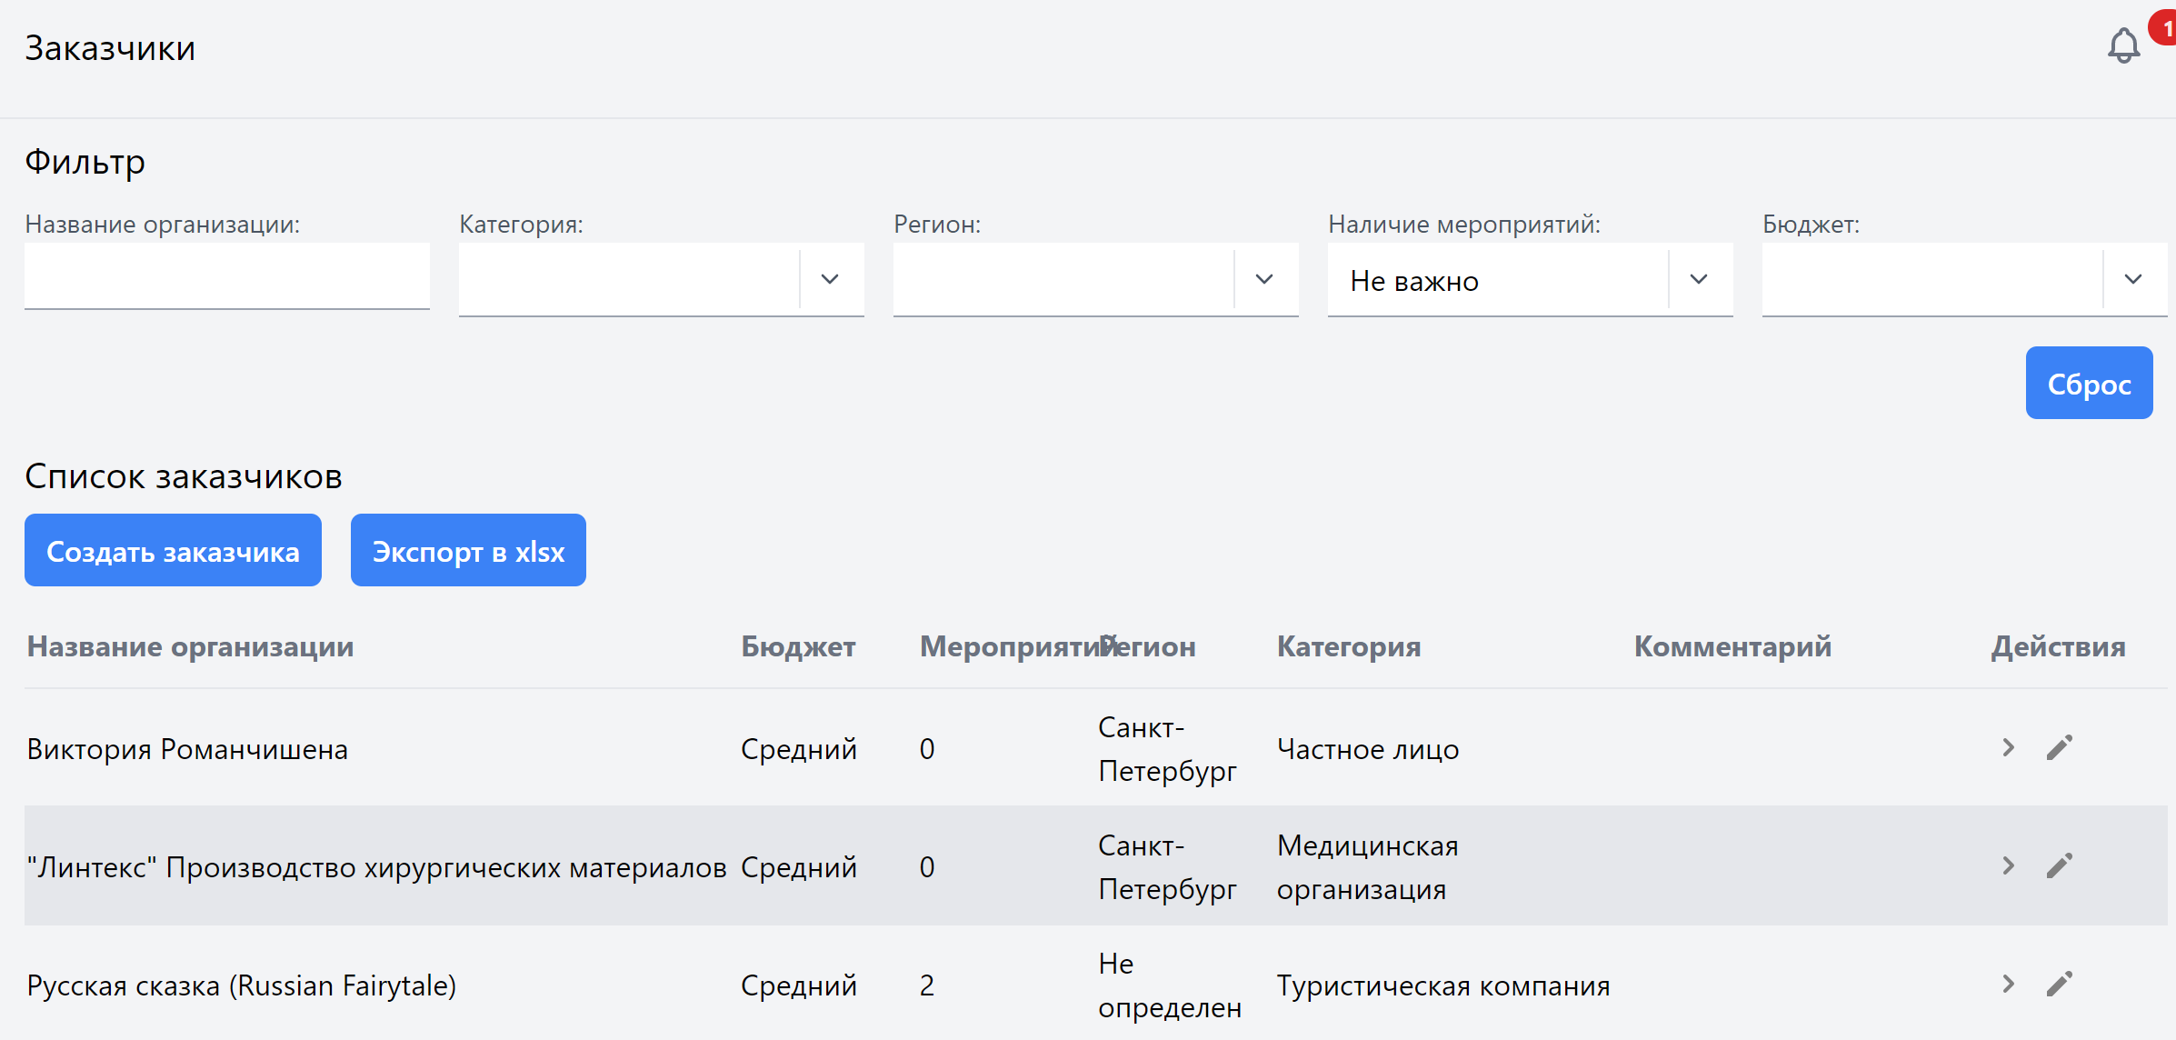Viewport: 2176px width, 1040px height.
Task: Click the Название организации column header
Action: pyautogui.click(x=191, y=646)
